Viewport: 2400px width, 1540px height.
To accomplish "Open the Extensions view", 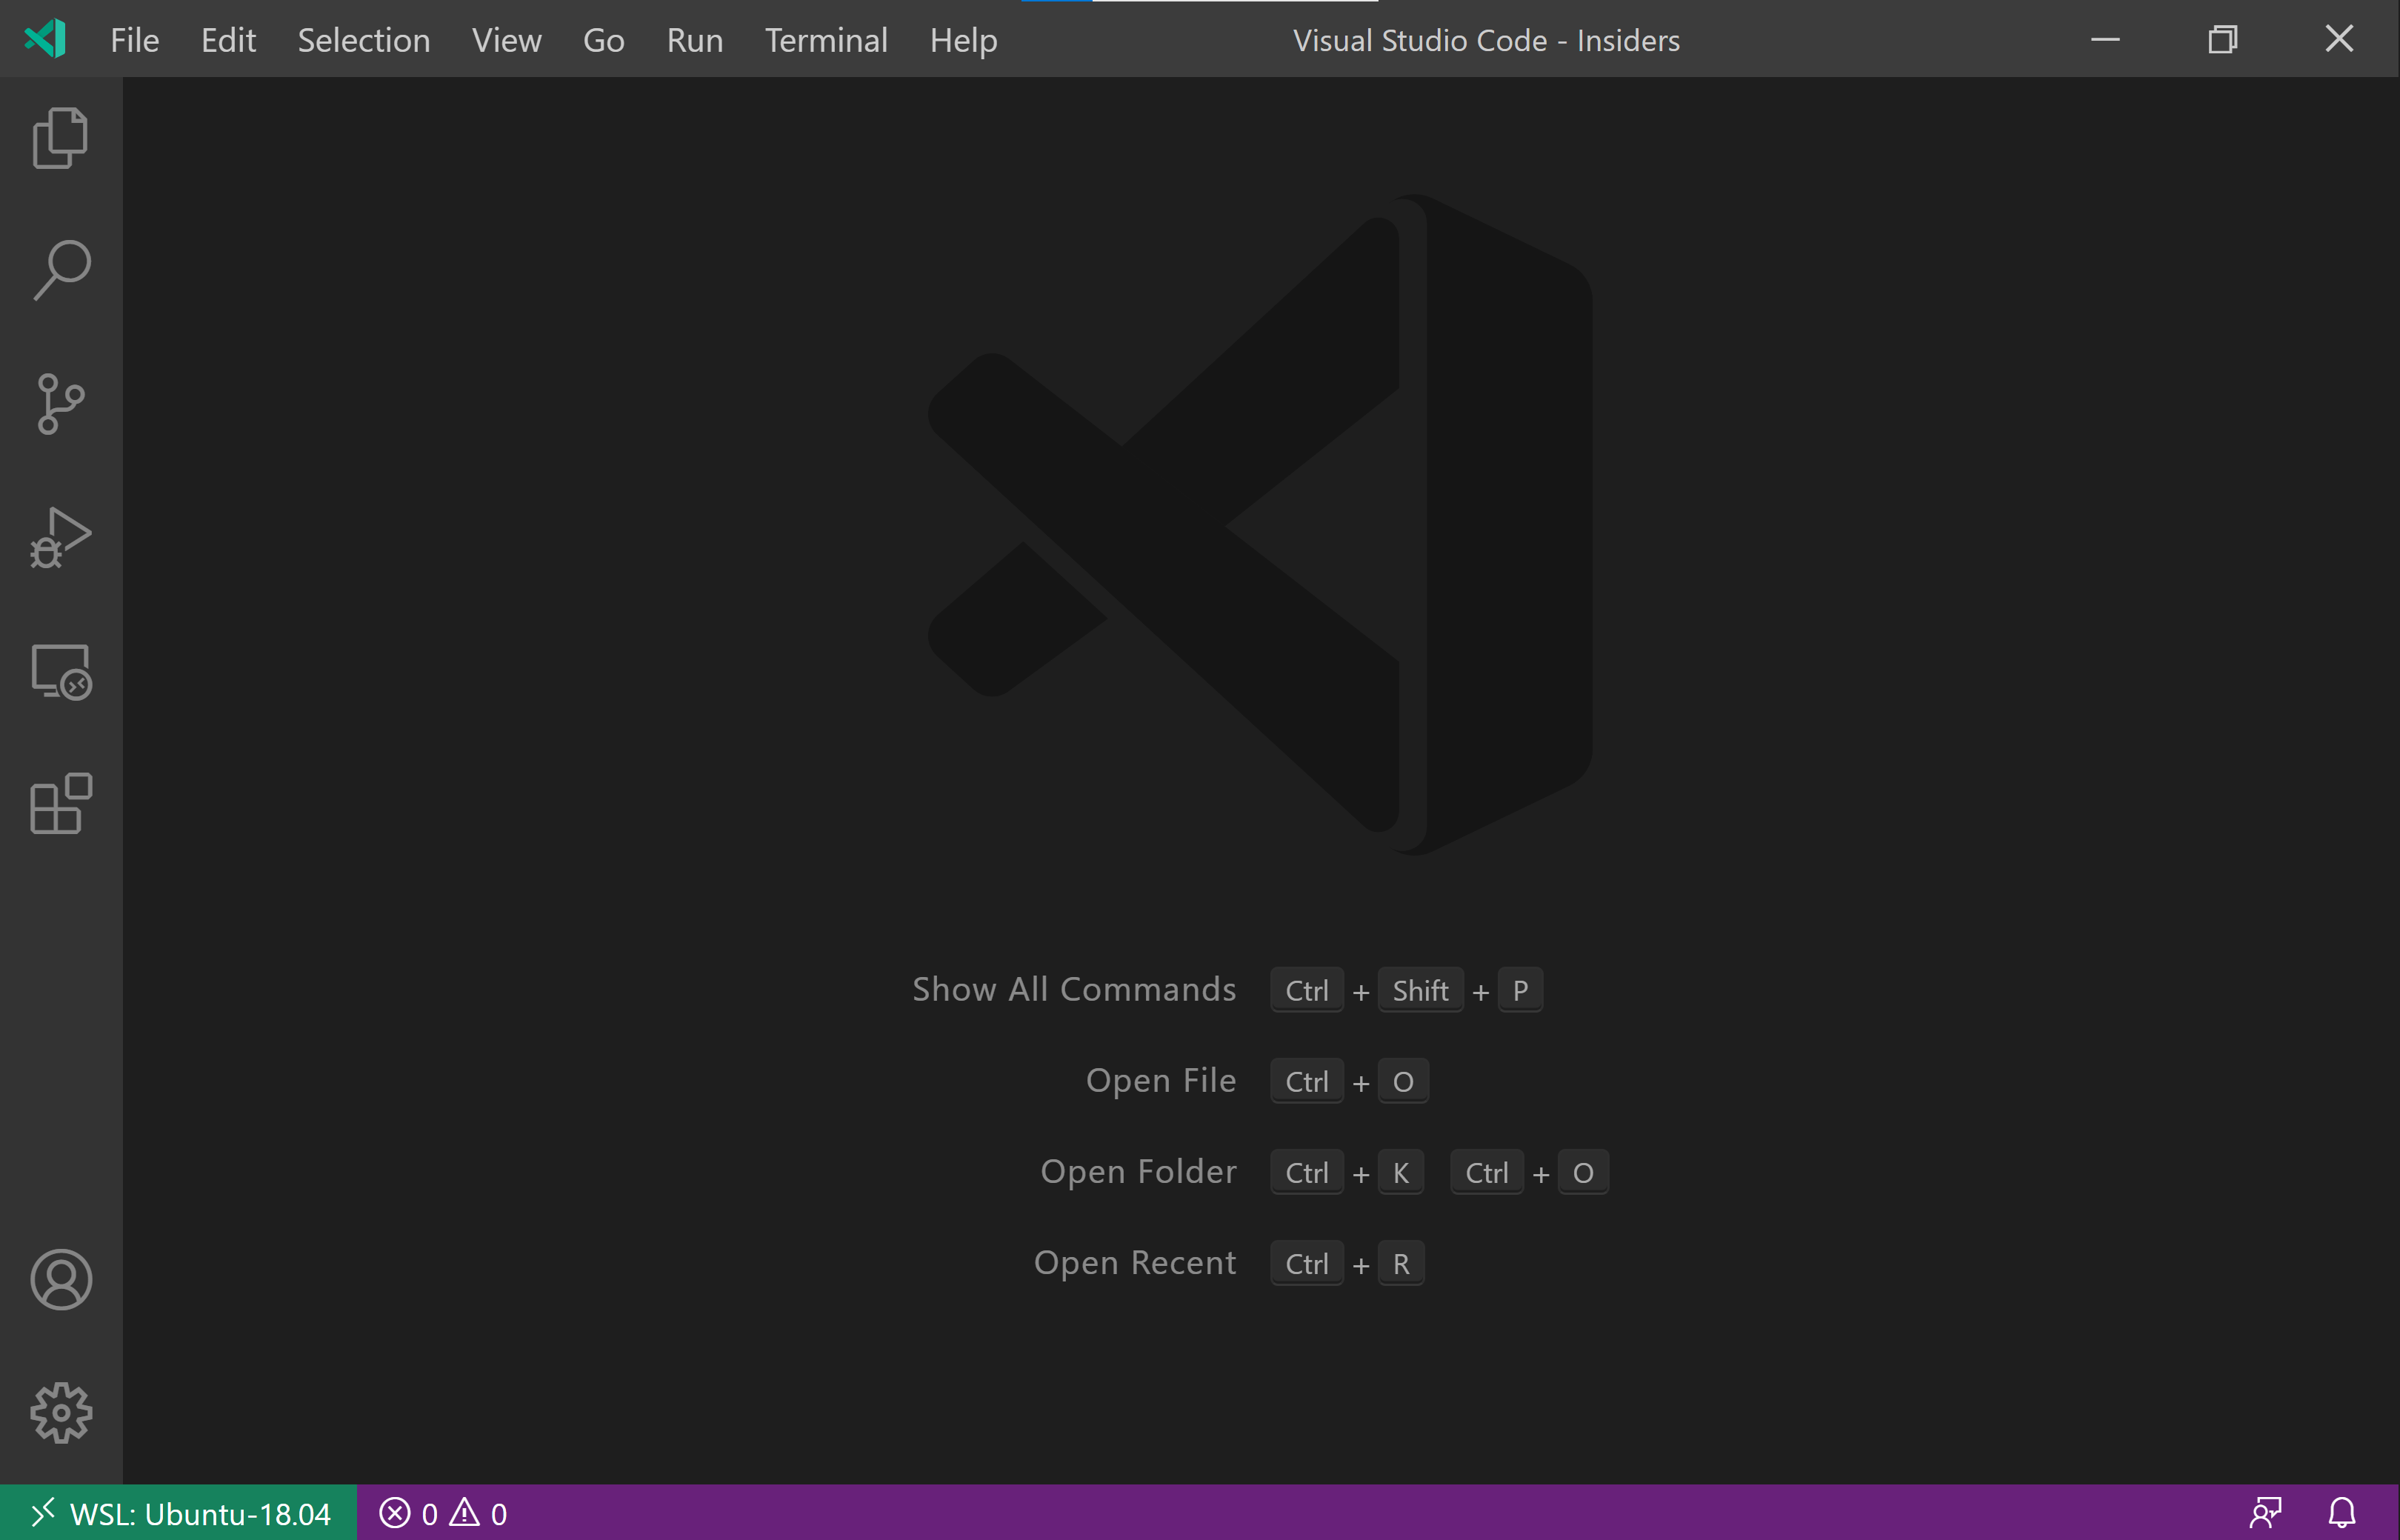I will (61, 804).
